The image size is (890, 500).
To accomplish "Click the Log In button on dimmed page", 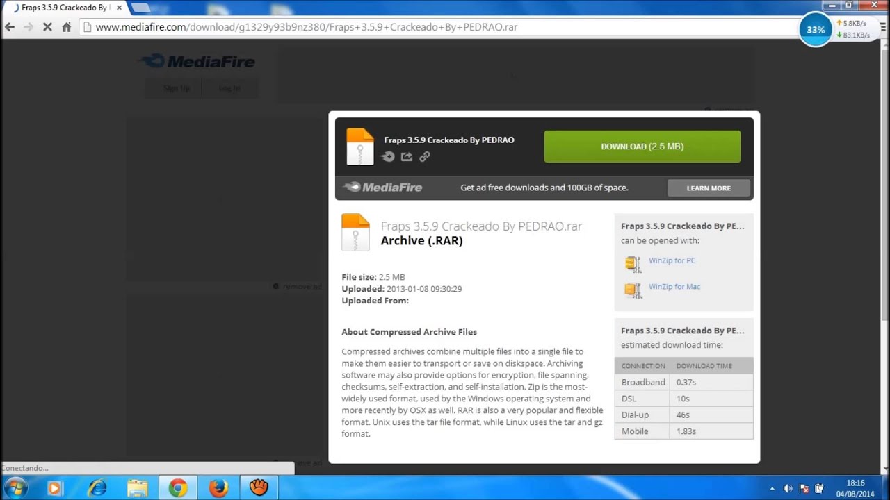I will click(x=229, y=88).
